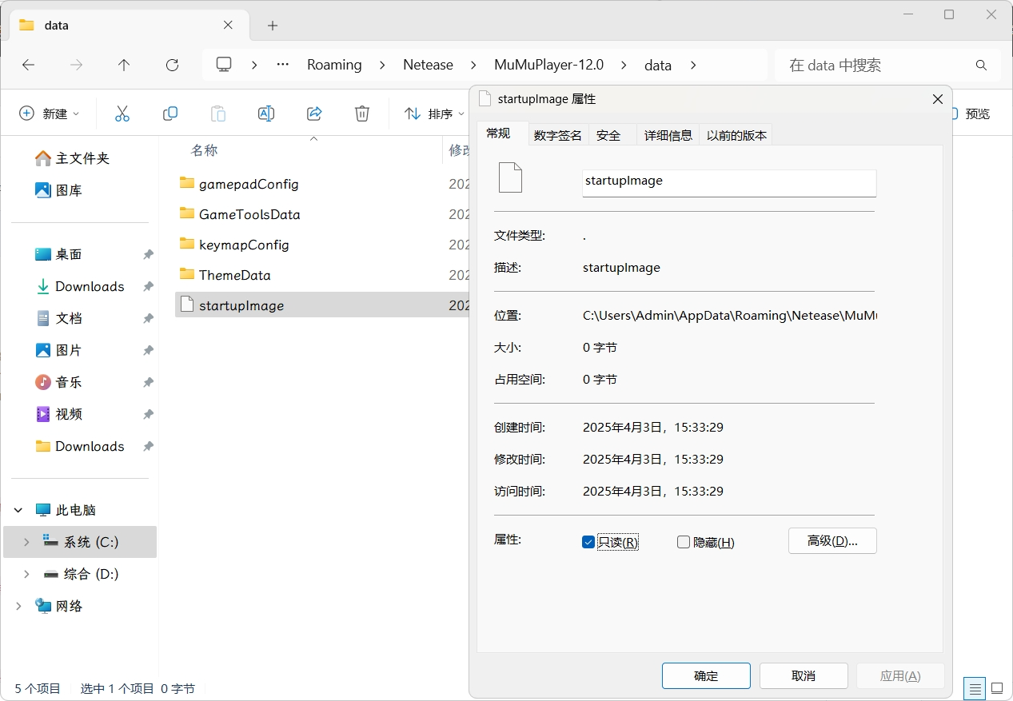Open the 新建 (New) dropdown
1013x701 pixels.
(50, 114)
